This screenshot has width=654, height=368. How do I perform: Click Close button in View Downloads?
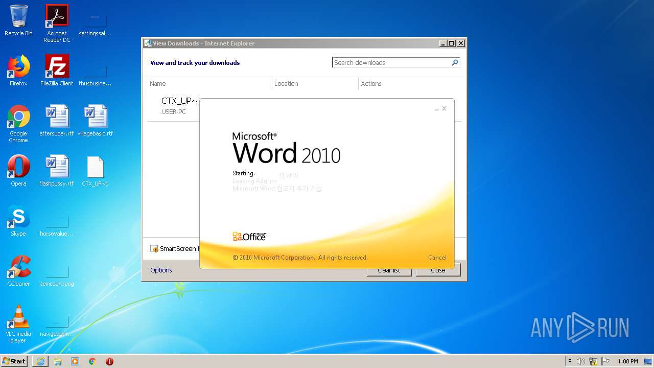click(438, 270)
